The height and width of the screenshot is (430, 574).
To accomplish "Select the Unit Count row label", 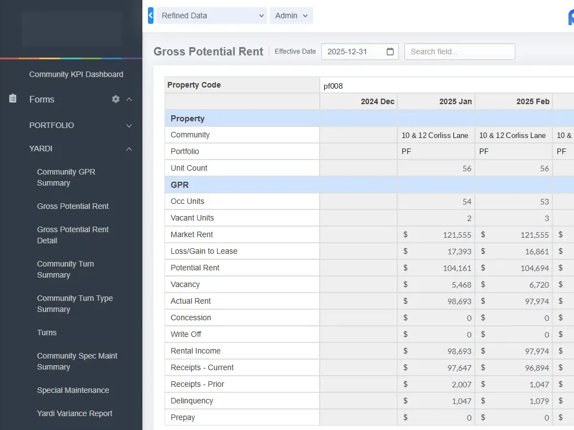I will (189, 168).
